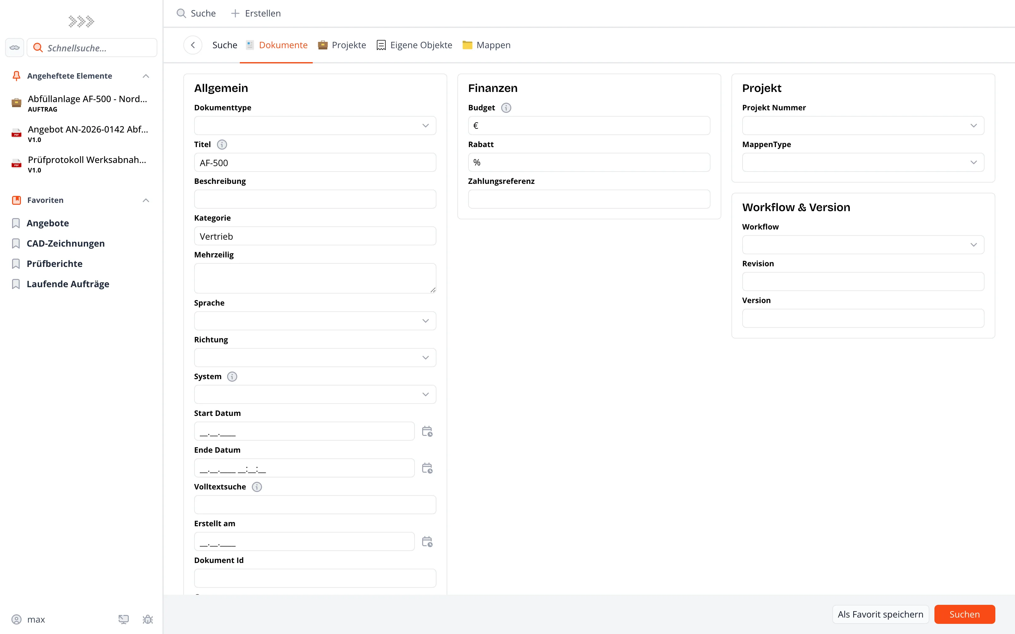Collapse the Angeheftete Elemente section

tap(146, 76)
